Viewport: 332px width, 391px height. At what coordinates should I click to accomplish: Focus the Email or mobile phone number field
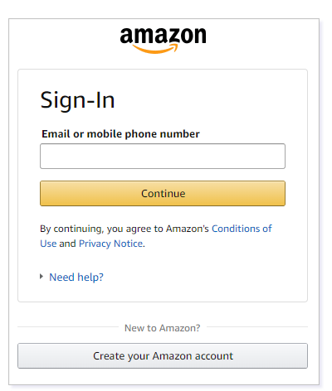click(x=163, y=156)
